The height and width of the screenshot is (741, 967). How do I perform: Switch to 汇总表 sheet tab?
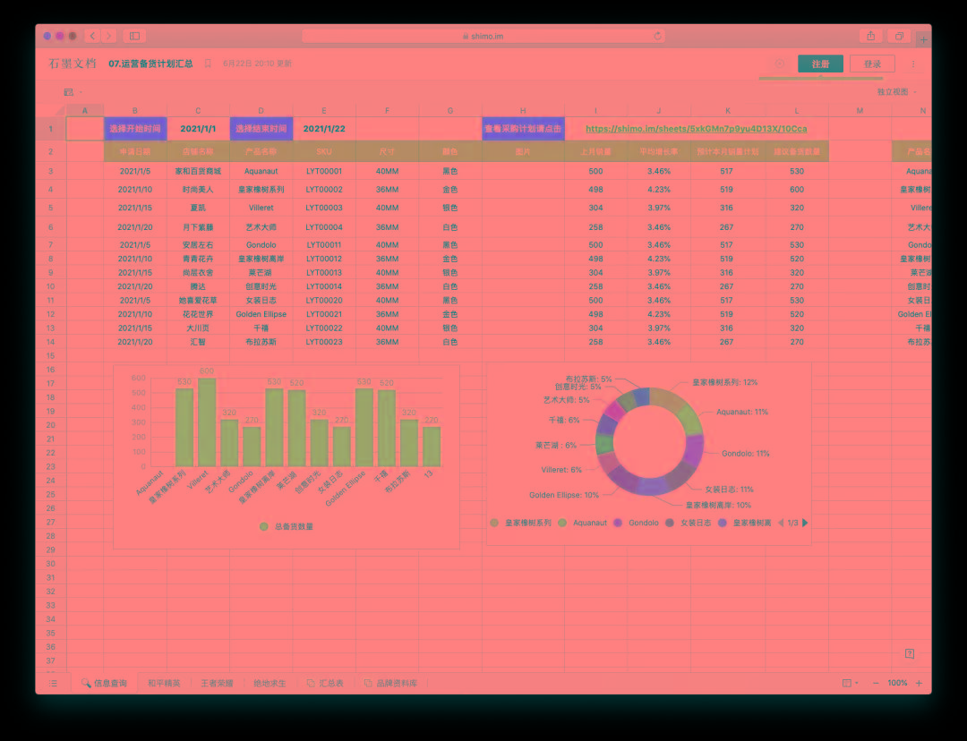tap(325, 683)
